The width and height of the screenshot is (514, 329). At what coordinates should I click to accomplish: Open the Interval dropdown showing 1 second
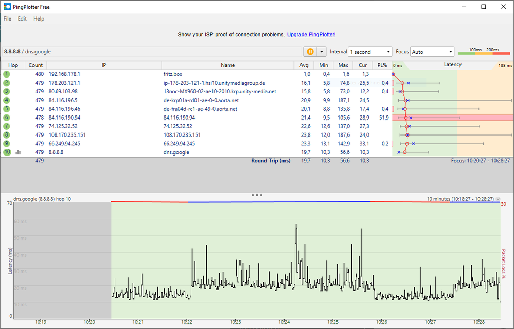(x=370, y=52)
